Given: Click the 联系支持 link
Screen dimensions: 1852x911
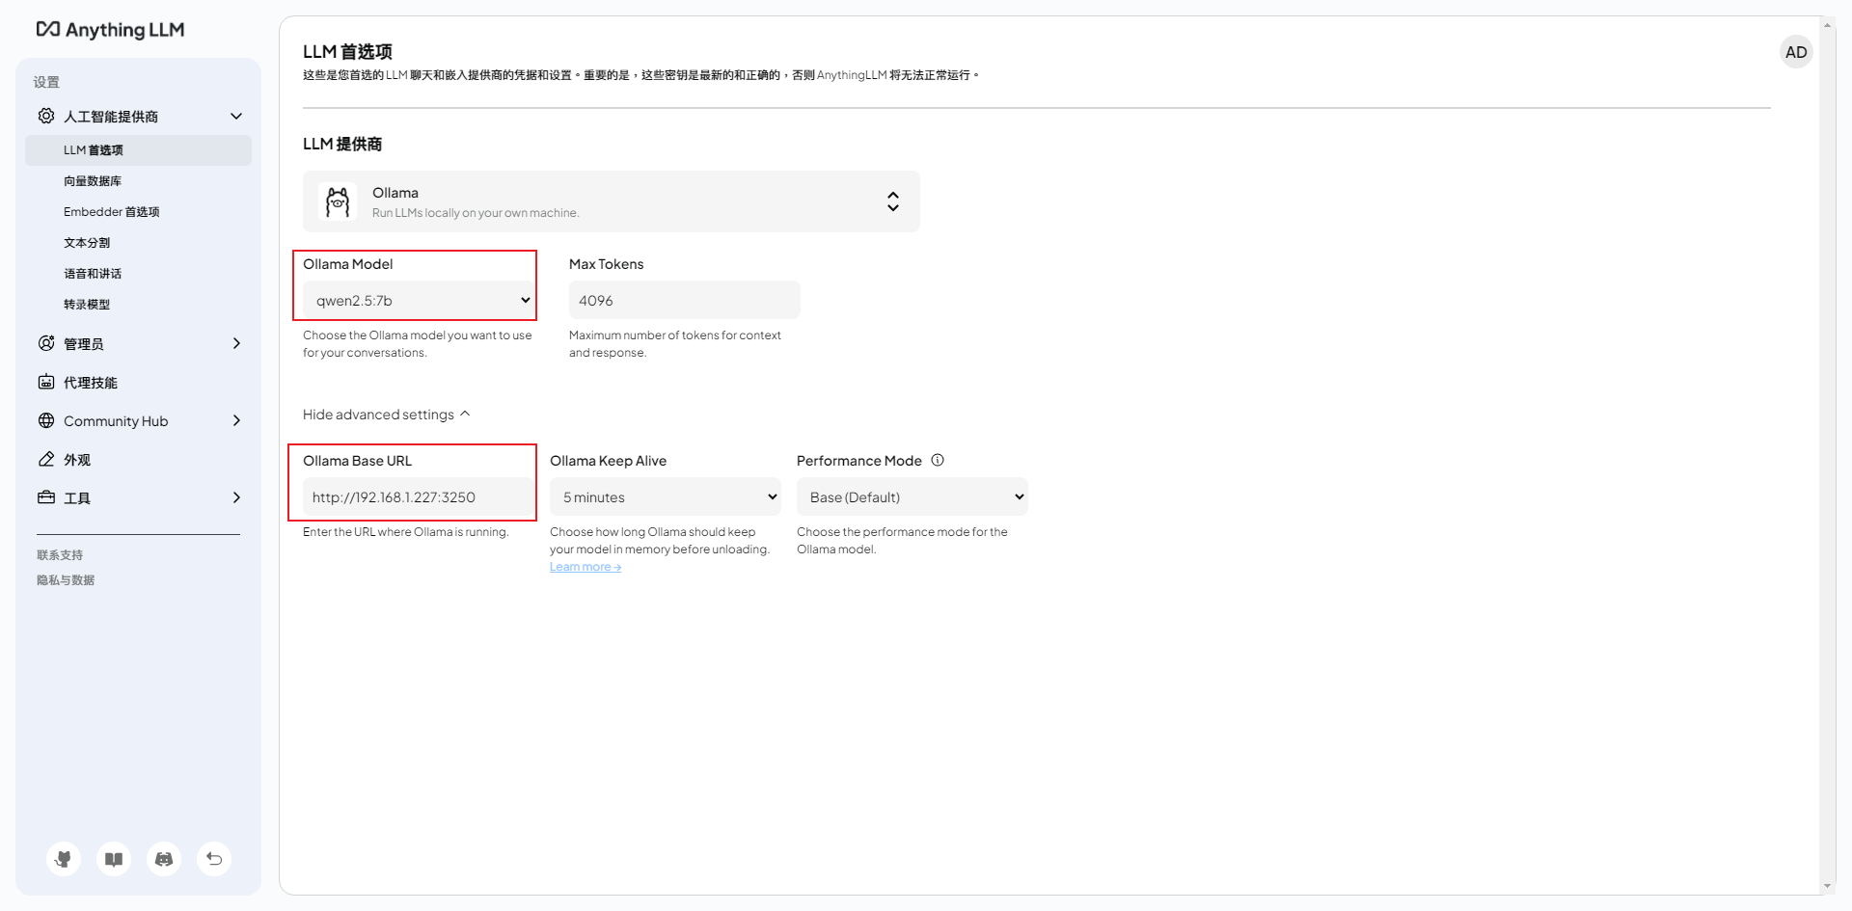Looking at the screenshot, I should (60, 555).
